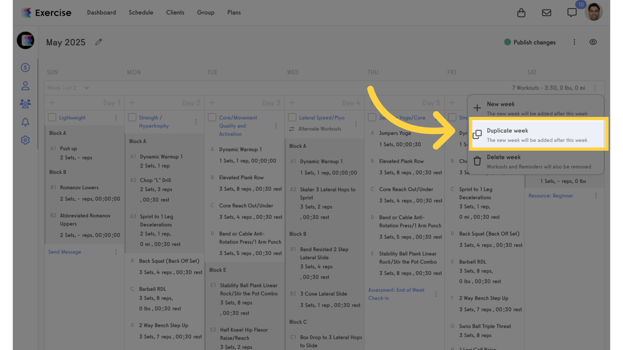The image size is (623, 350).
Task: Open the settings gear sidebar icon
Action: pyautogui.click(x=25, y=140)
